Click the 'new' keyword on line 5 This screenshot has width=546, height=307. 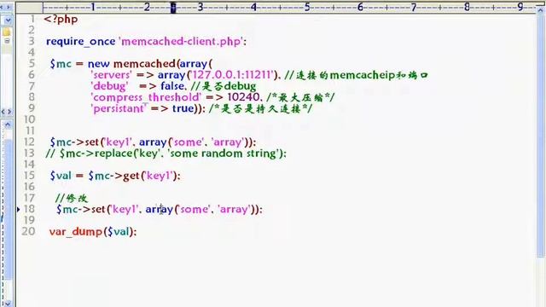pos(99,64)
